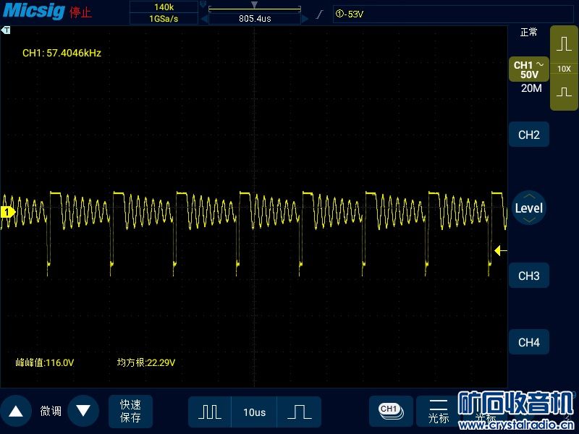This screenshot has width=579, height=434.
Task: Toggle channel CH3 on
Action: (x=529, y=276)
